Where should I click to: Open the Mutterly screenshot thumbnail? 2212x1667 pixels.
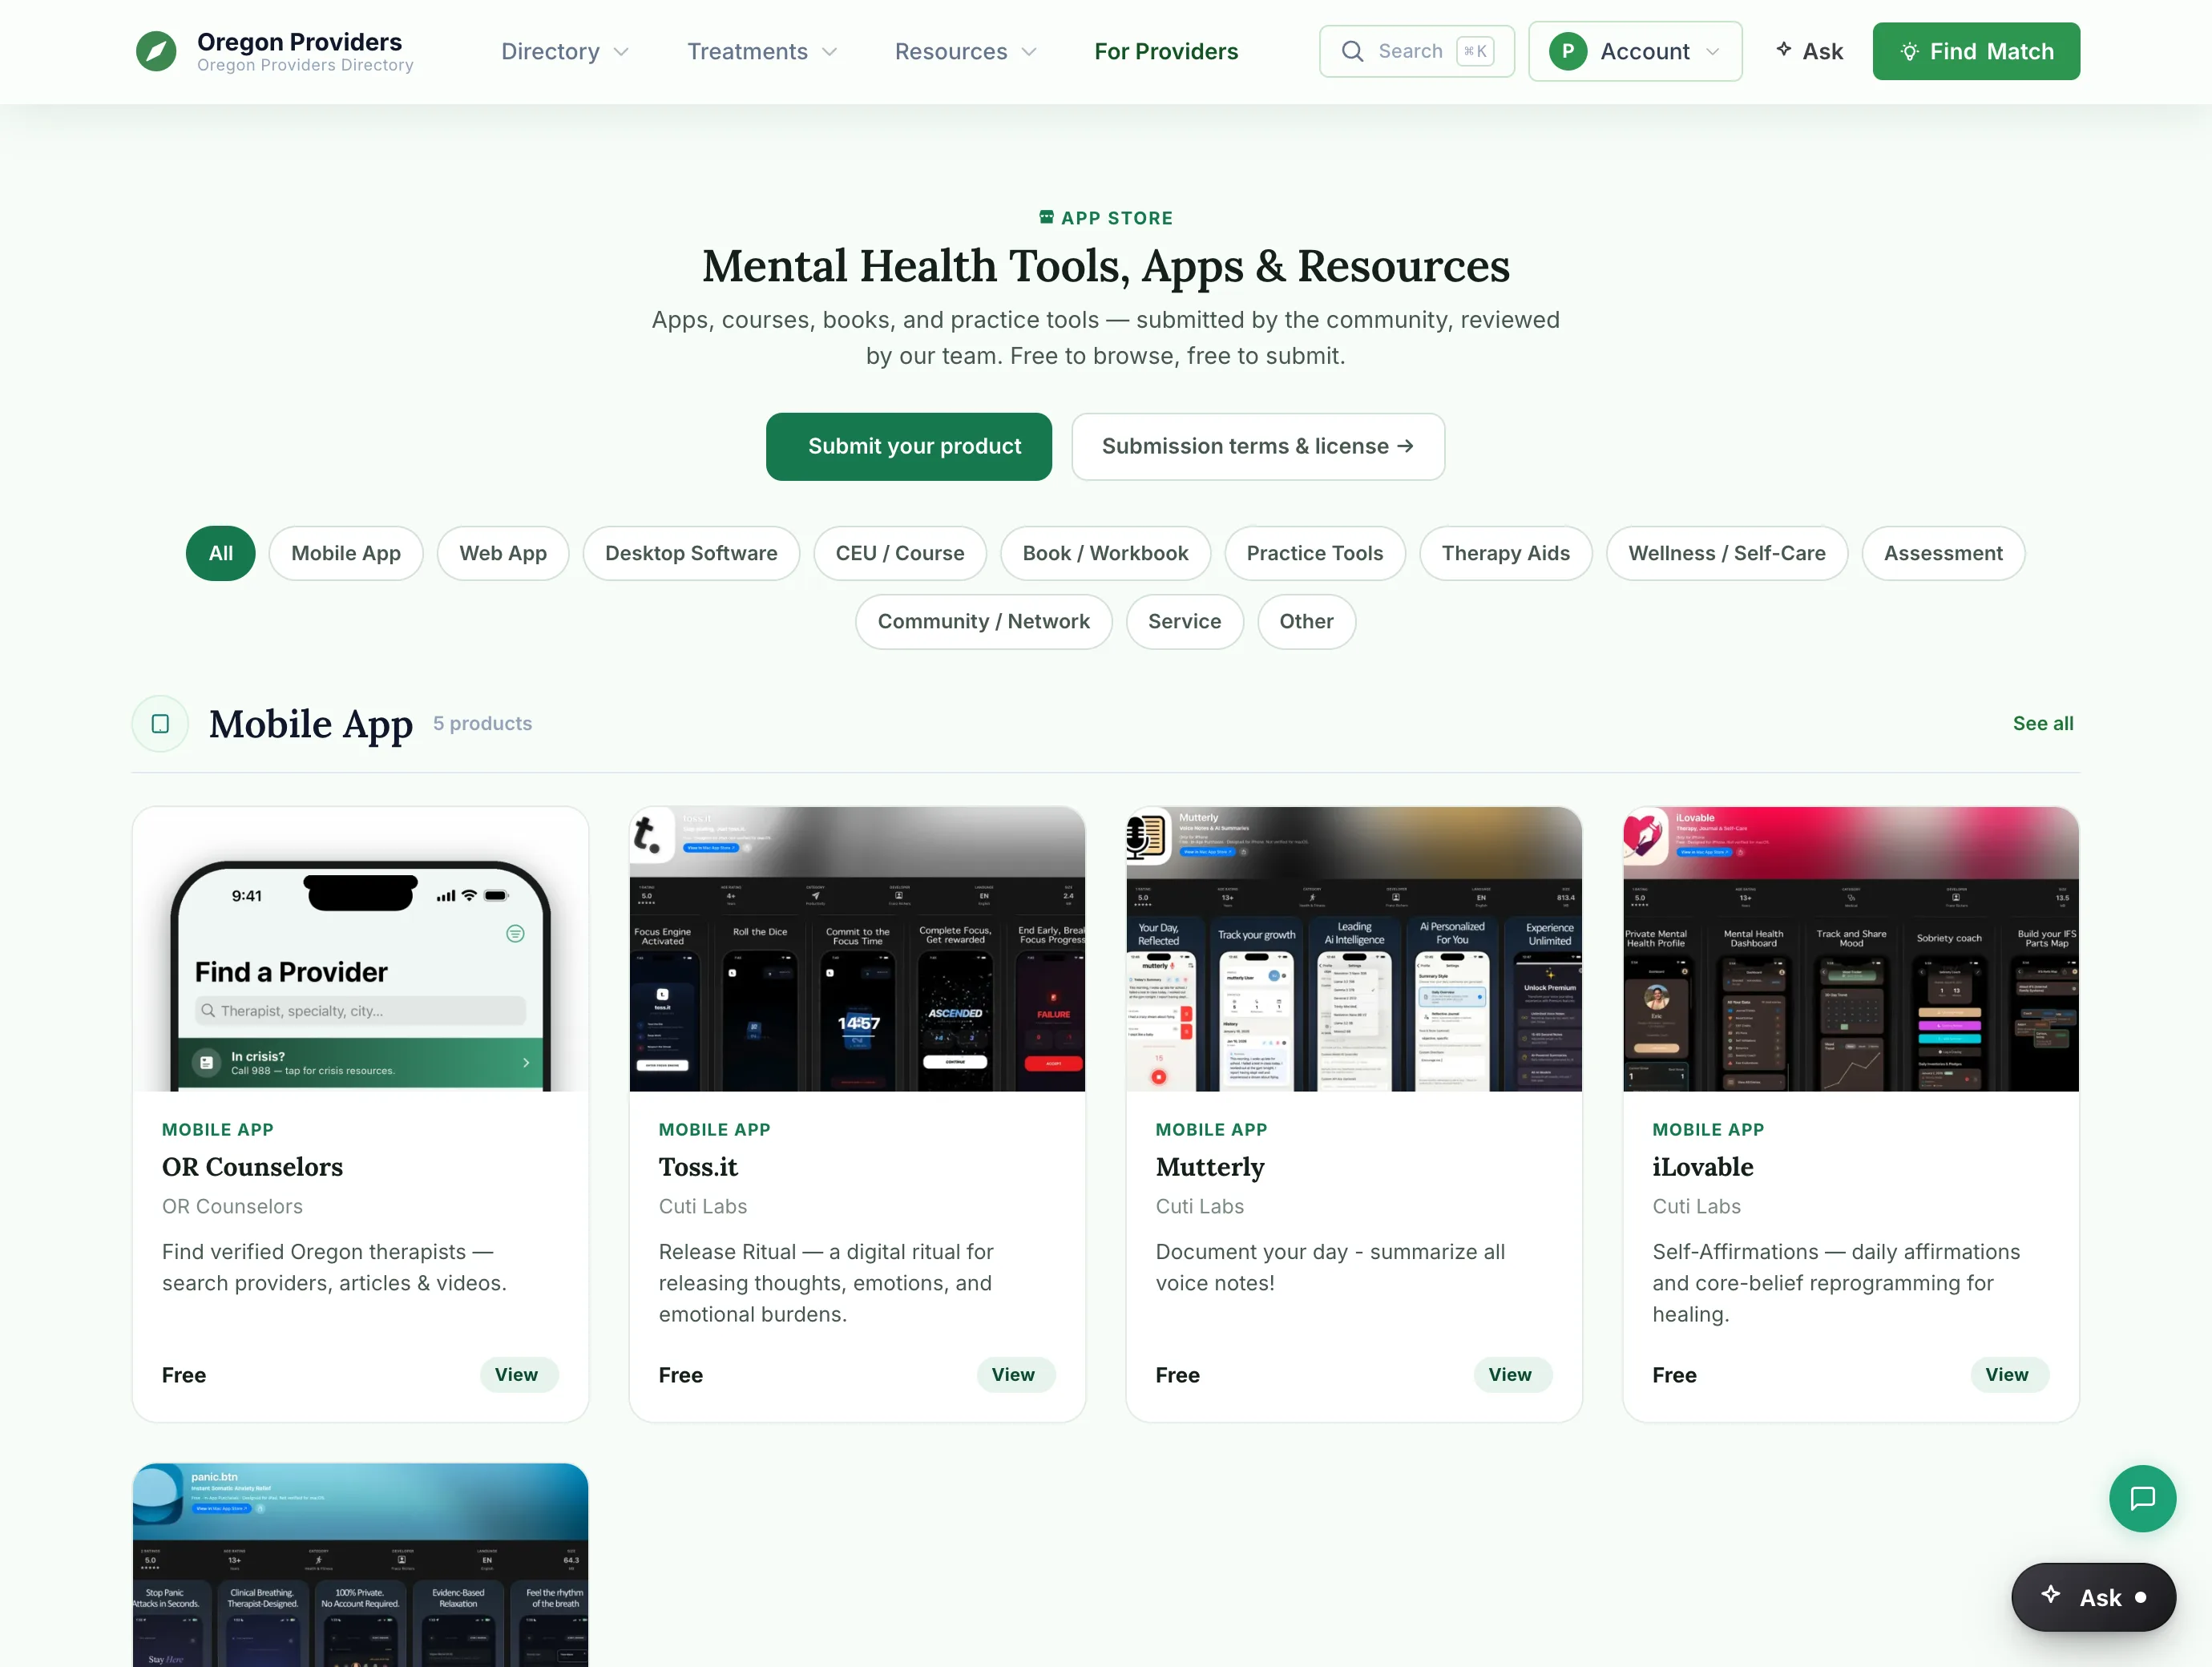coord(1354,949)
